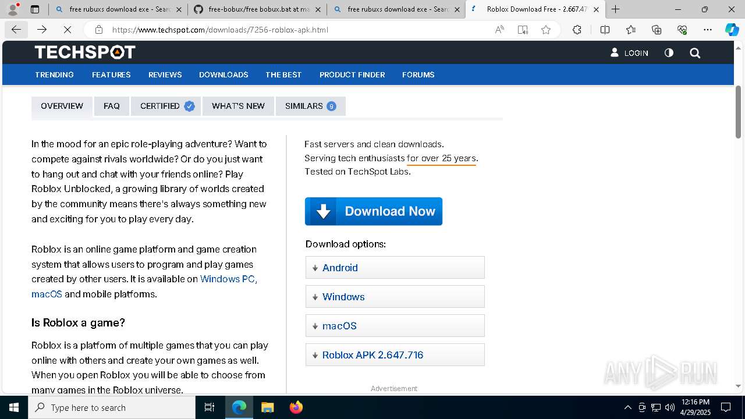745x419 pixels.
Task: Go back to the previous page
Action: (16, 30)
